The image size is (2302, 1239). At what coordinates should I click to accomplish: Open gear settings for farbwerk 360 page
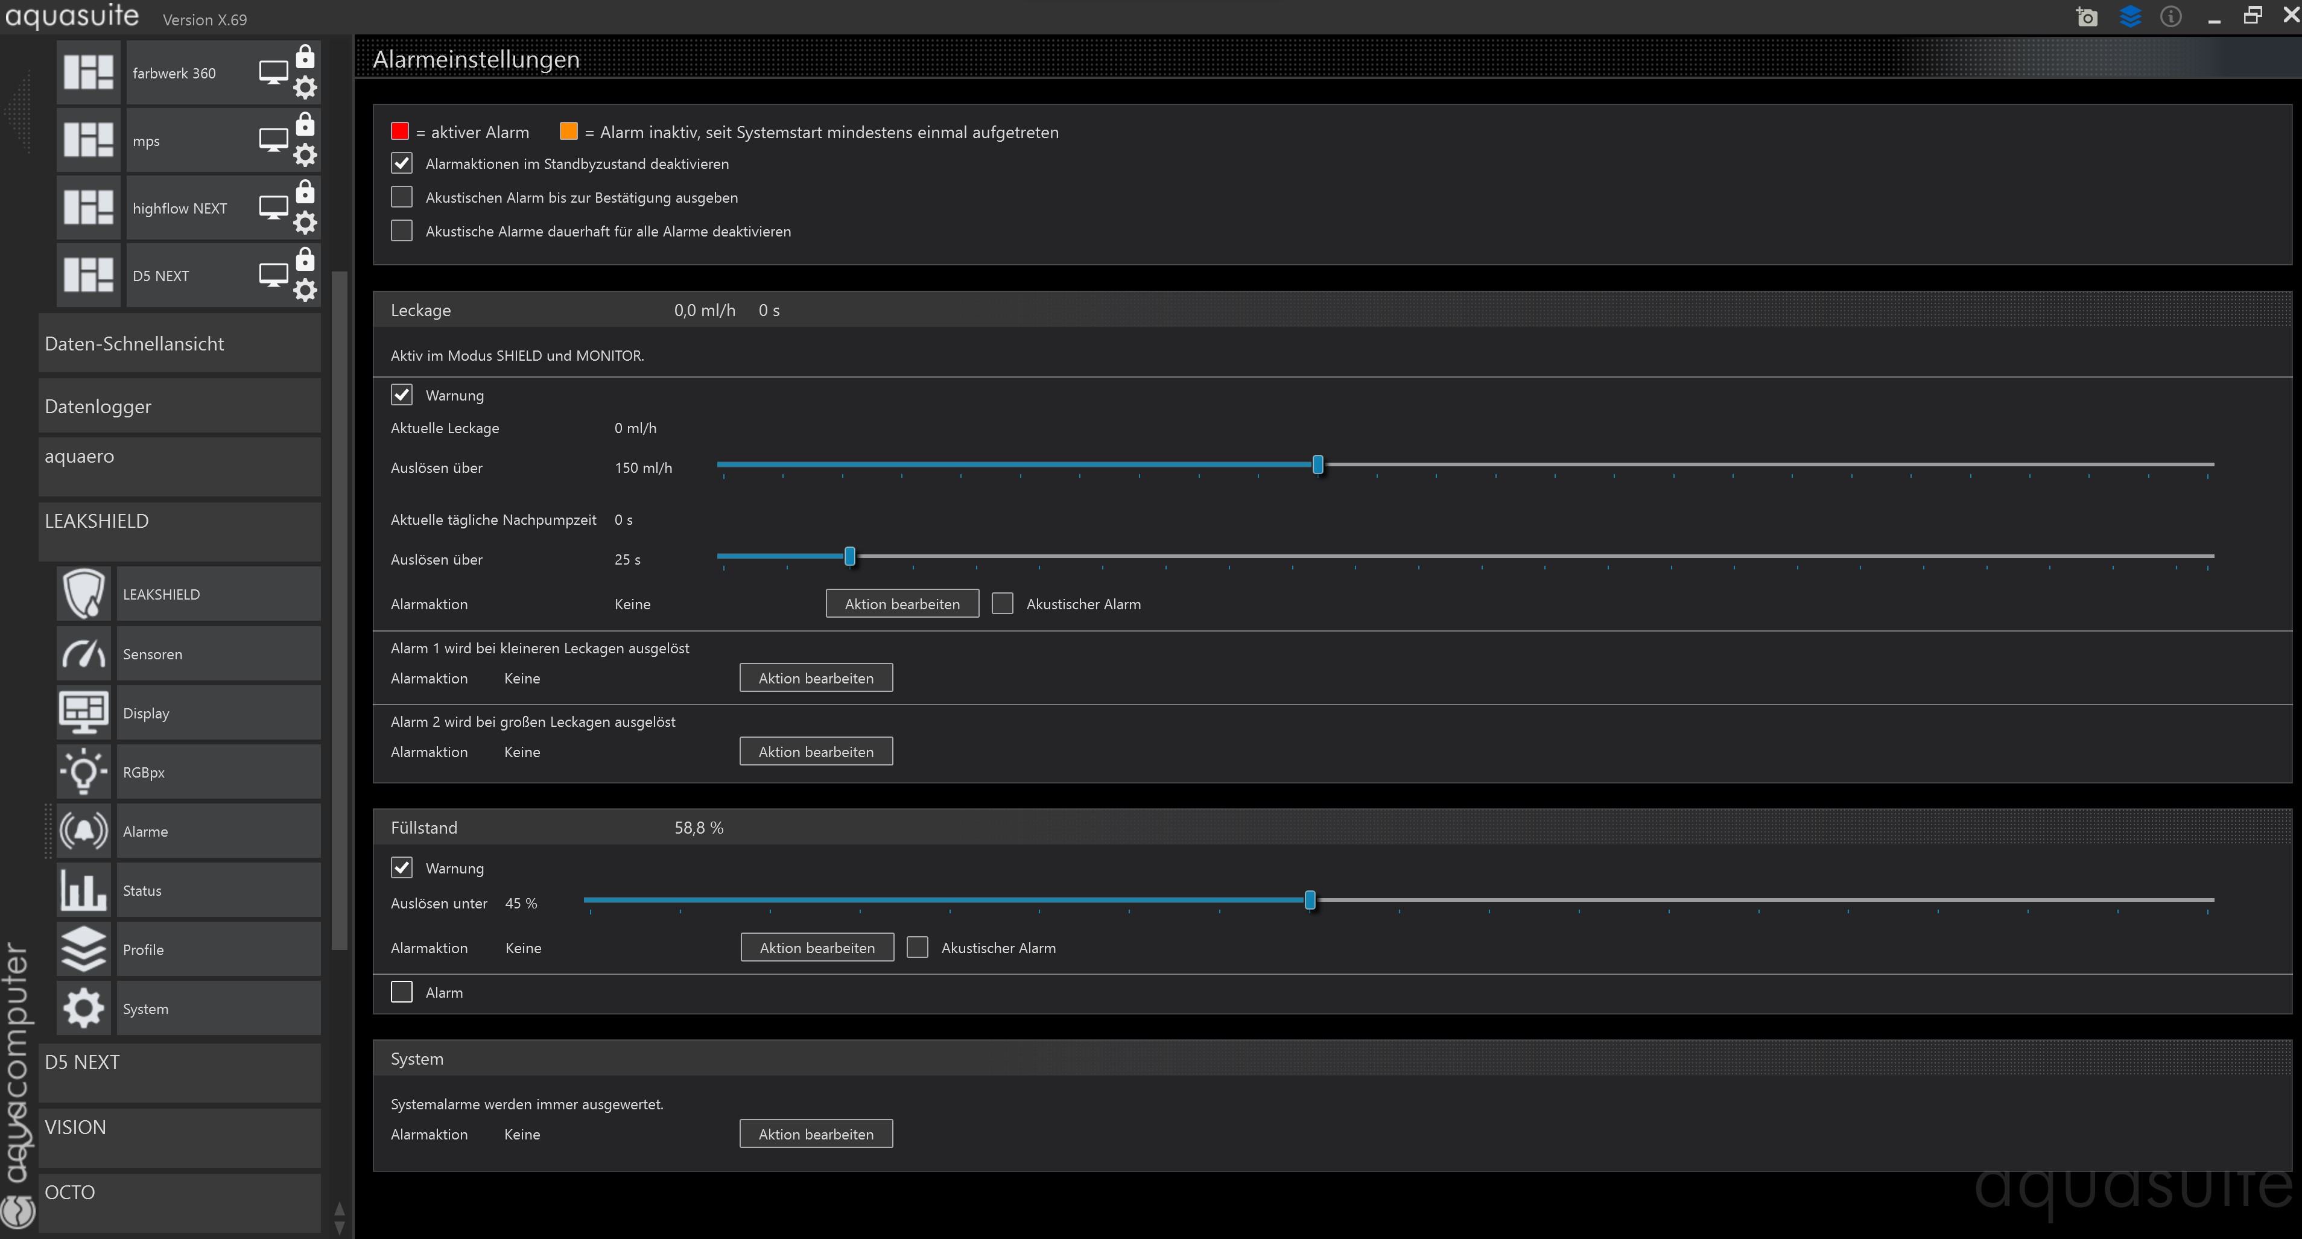coord(305,87)
